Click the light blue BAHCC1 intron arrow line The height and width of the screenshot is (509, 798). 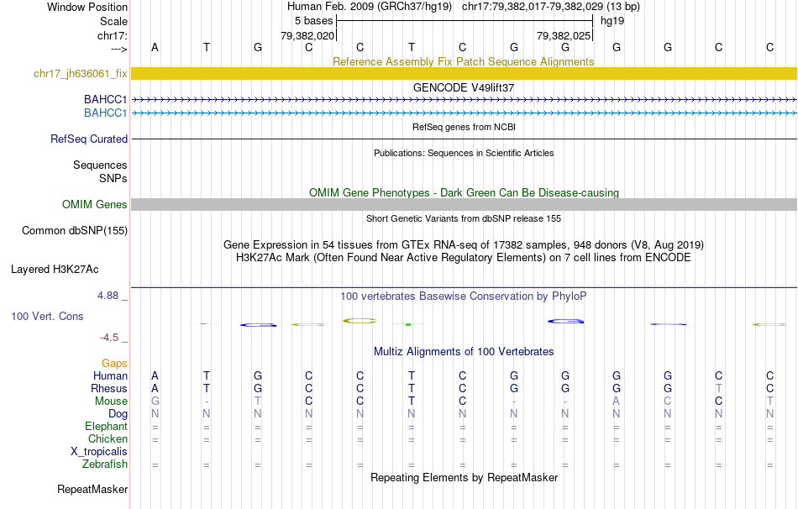point(465,113)
